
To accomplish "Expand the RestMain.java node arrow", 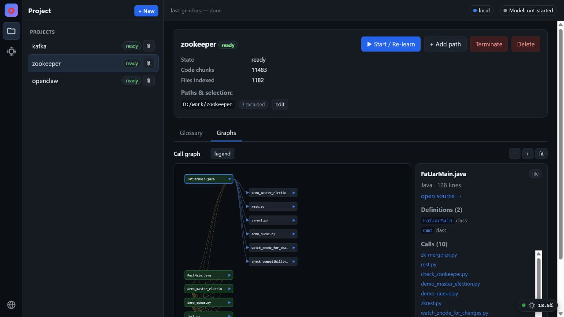I will click(x=229, y=275).
